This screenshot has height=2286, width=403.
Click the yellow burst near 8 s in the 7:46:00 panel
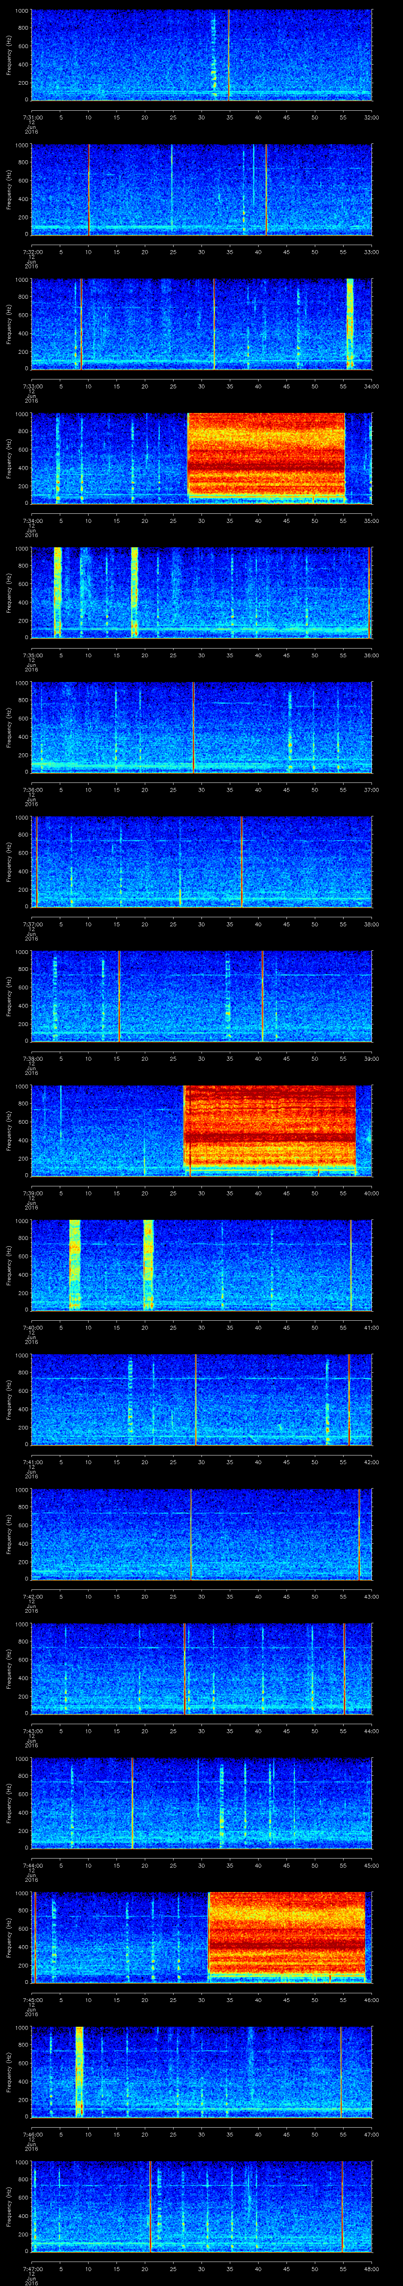[x=80, y=2072]
